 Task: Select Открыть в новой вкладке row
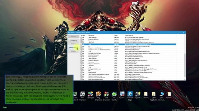tap(128, 48)
